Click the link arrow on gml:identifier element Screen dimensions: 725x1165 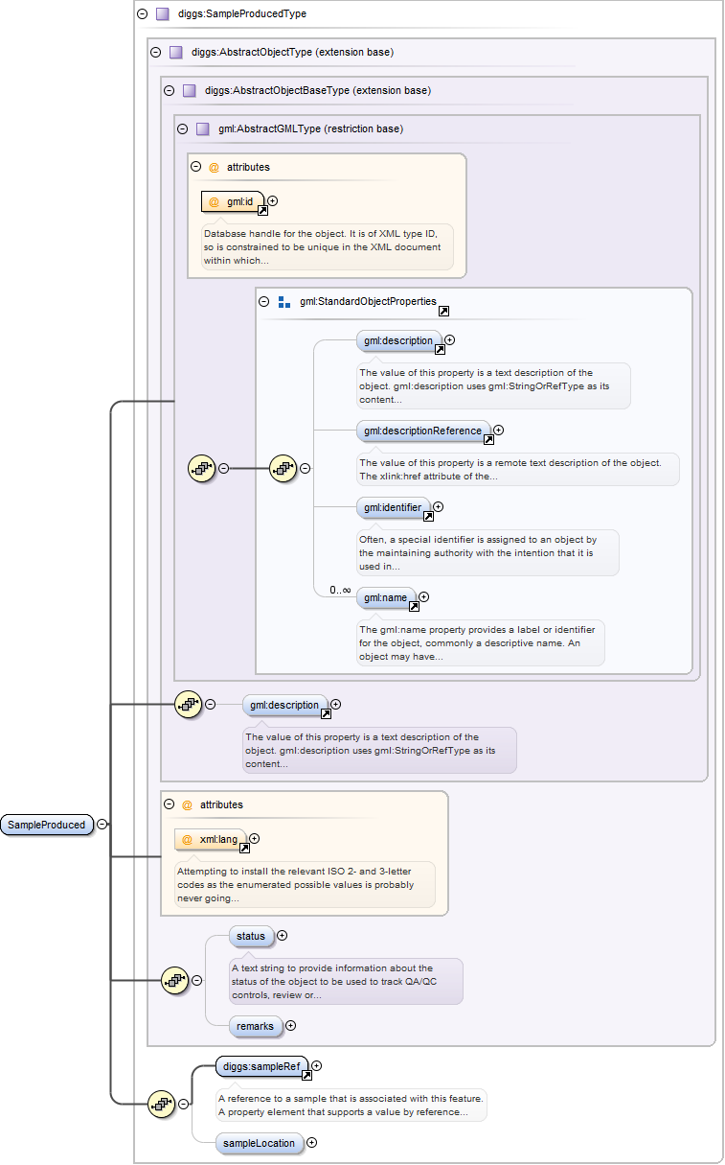click(428, 516)
